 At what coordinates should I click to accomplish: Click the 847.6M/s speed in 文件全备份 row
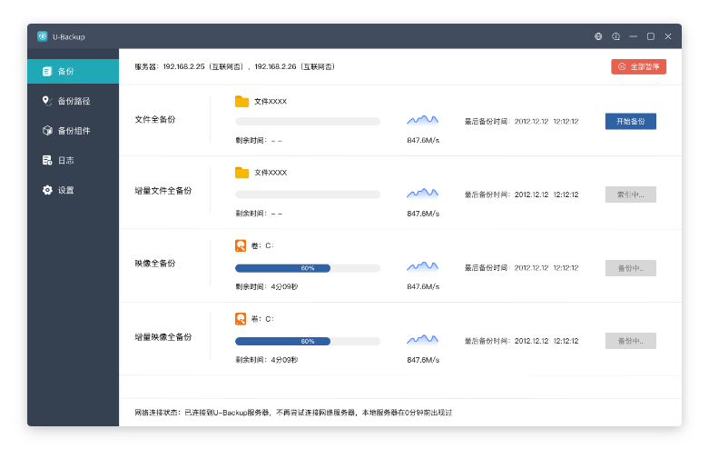(x=423, y=140)
